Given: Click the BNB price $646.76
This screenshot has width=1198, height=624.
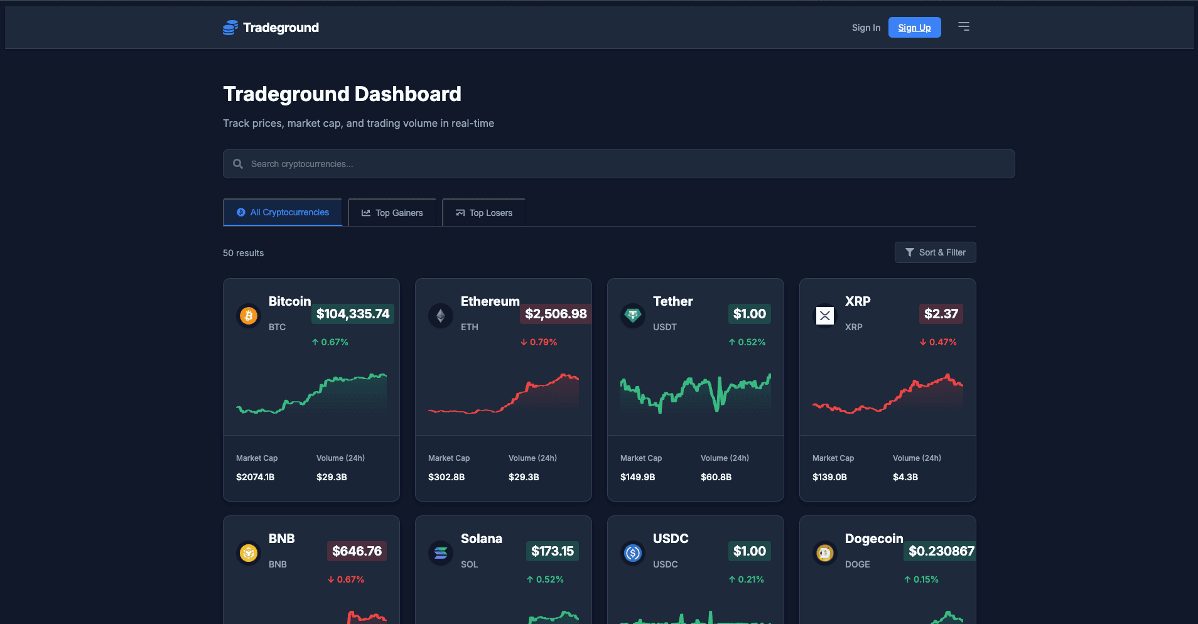Looking at the screenshot, I should tap(357, 551).
